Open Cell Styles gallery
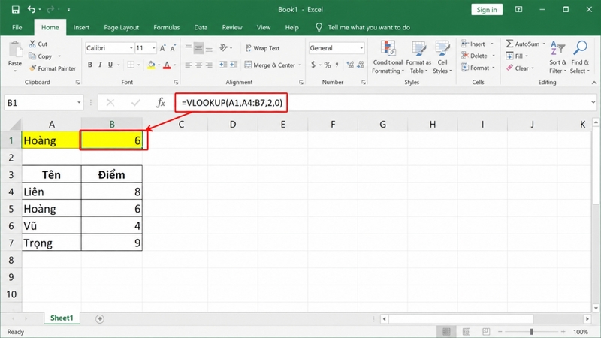601x338 pixels. pos(442,57)
